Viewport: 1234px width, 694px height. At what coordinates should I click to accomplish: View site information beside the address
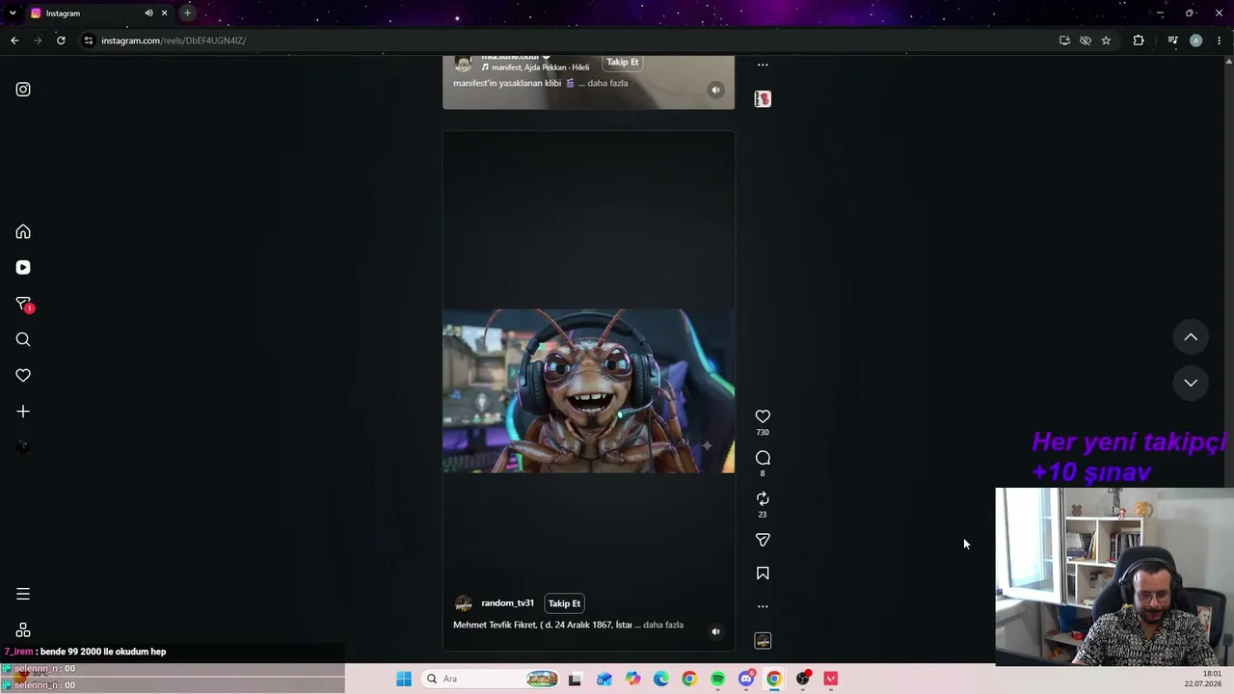pyautogui.click(x=88, y=40)
